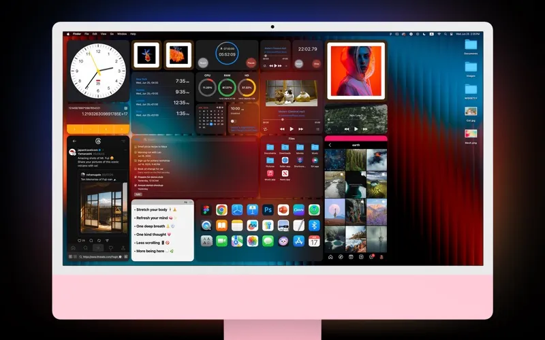Viewport: 545px width, 340px height.
Task: Select the hooded woman portrait widget
Action: [x=356, y=71]
